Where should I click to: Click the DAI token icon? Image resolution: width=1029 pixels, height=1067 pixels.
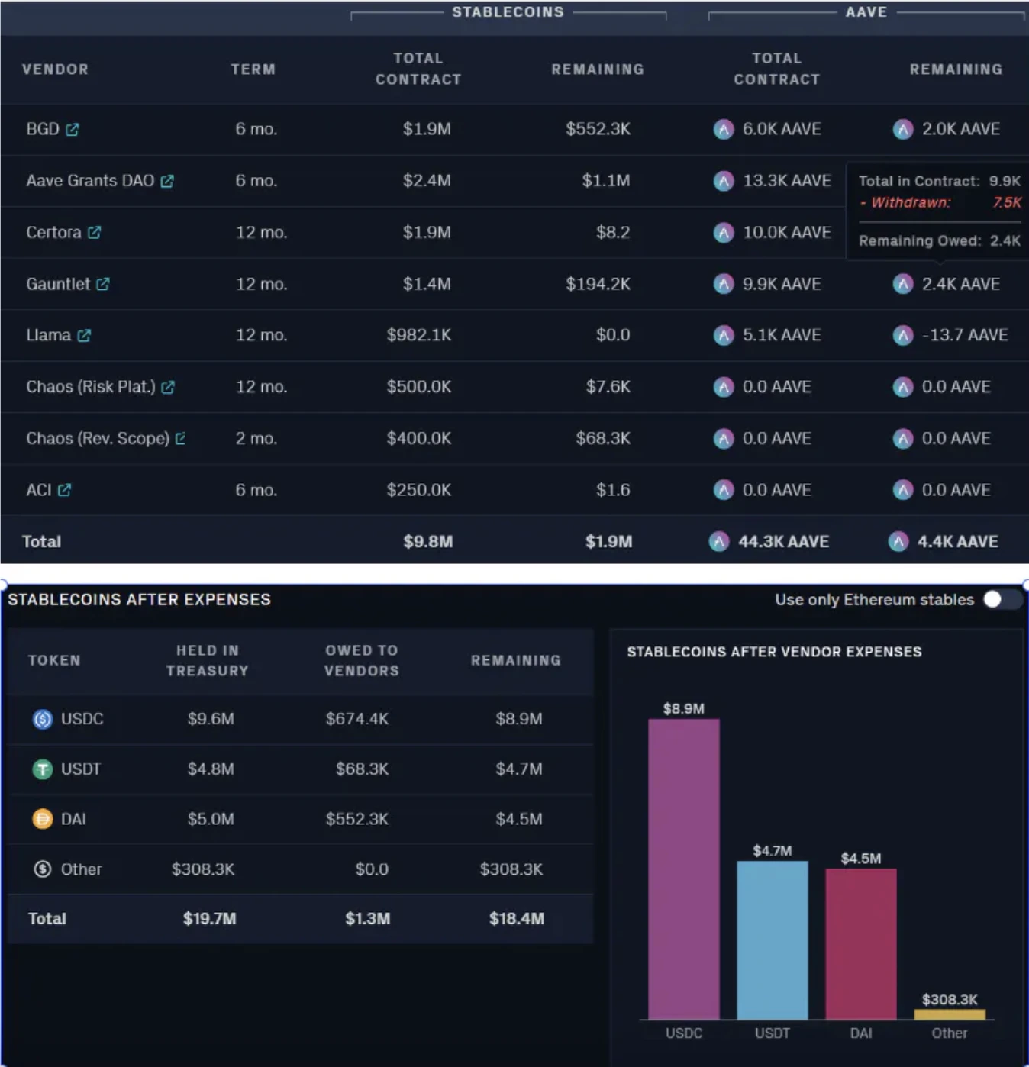[43, 819]
